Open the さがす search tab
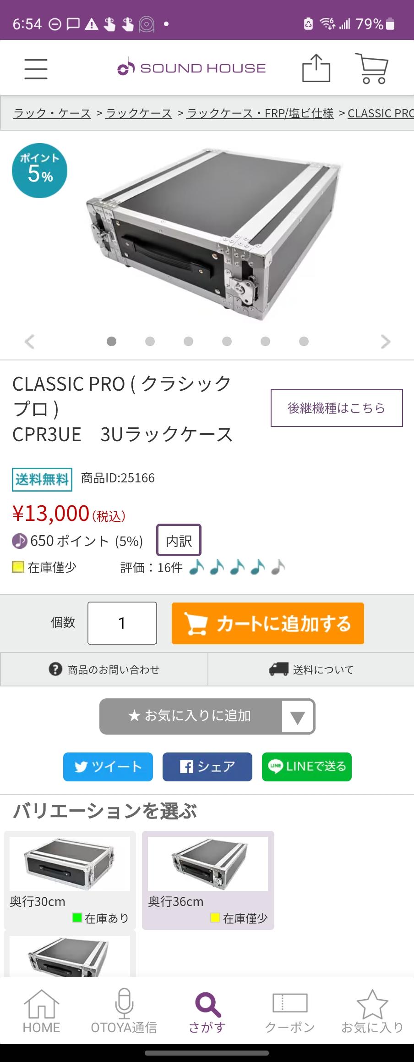Image resolution: width=414 pixels, height=1062 pixels. (207, 1013)
